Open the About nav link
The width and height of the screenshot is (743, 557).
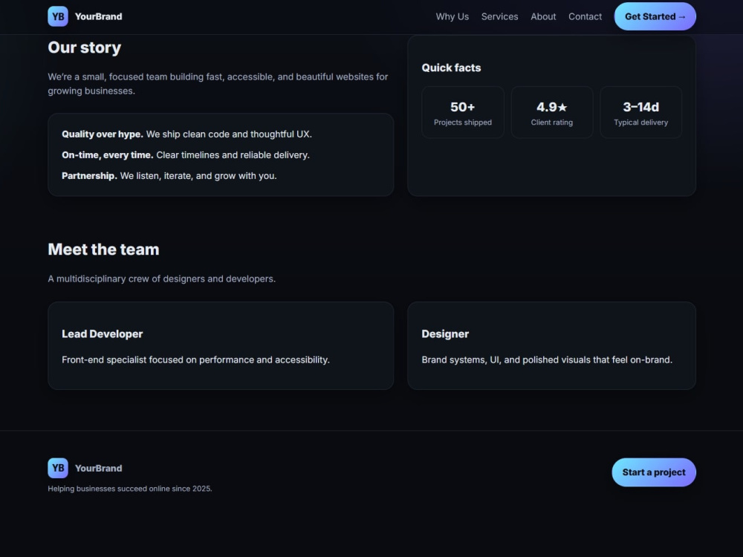tap(543, 16)
